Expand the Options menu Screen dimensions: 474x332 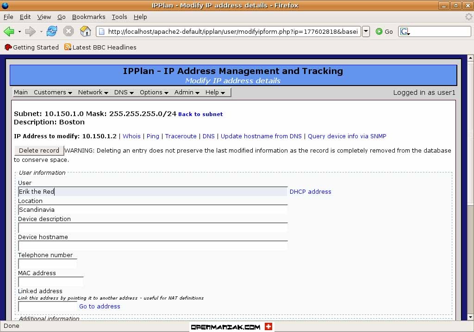(154, 92)
